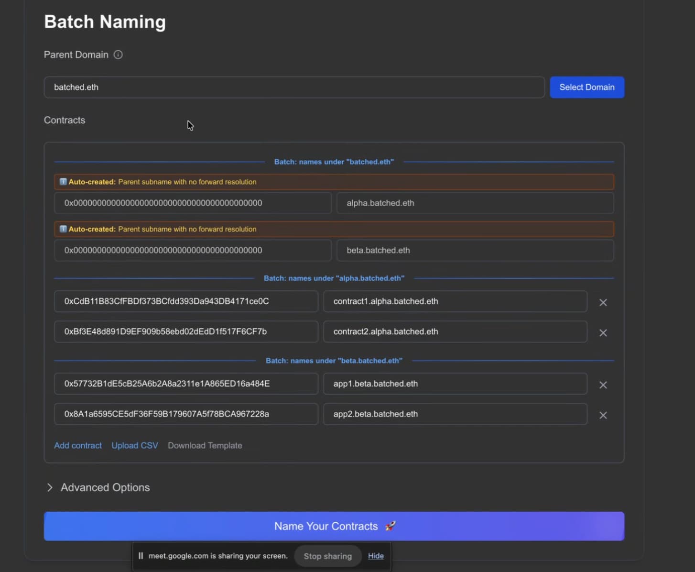Image resolution: width=695 pixels, height=572 pixels.
Task: Click info icon on beta auto-created notice
Action: [63, 229]
